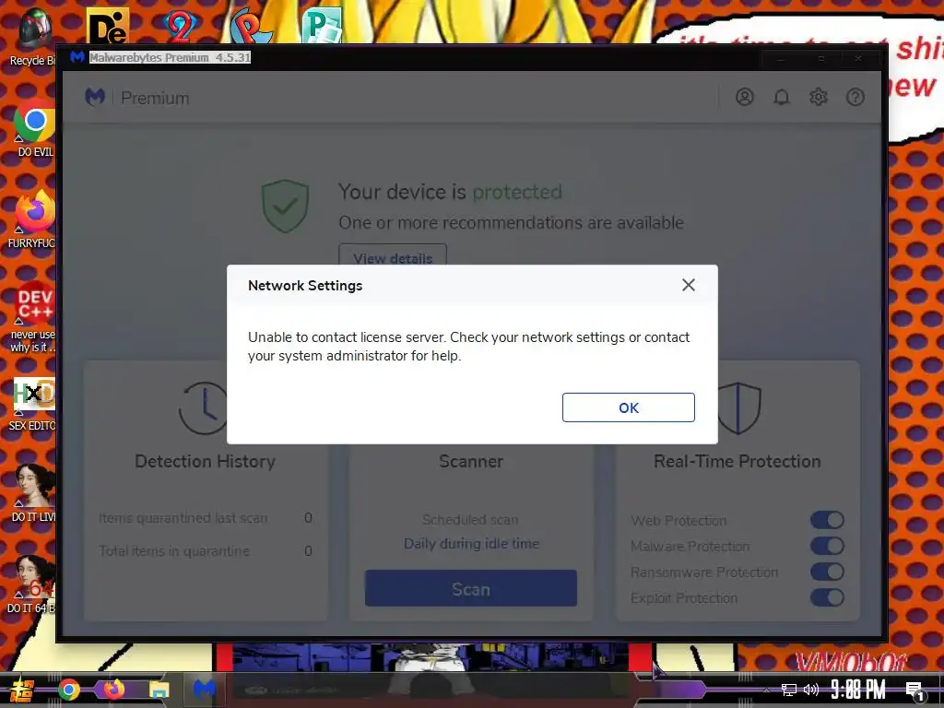Screen dimensions: 944x708
Task: Select Items quarantined last scan row
Action: (206, 518)
